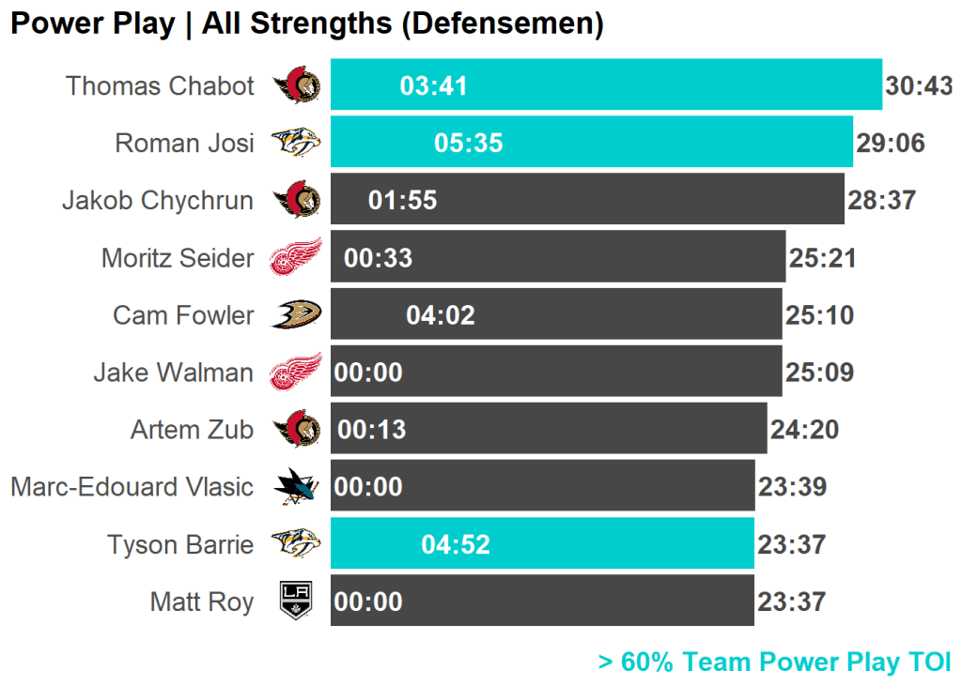This screenshot has width=962, height=686.
Task: Click the Red Wings logo beside Jake Walman
Action: (x=296, y=372)
